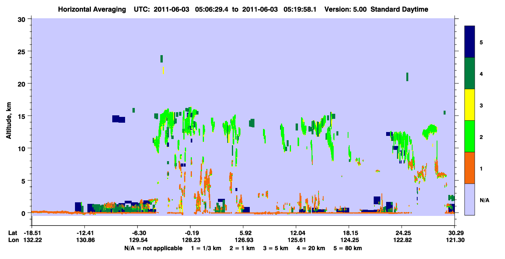Click the '5 = 80 km' legend note
The width and height of the screenshot is (505, 259).
(x=348, y=248)
